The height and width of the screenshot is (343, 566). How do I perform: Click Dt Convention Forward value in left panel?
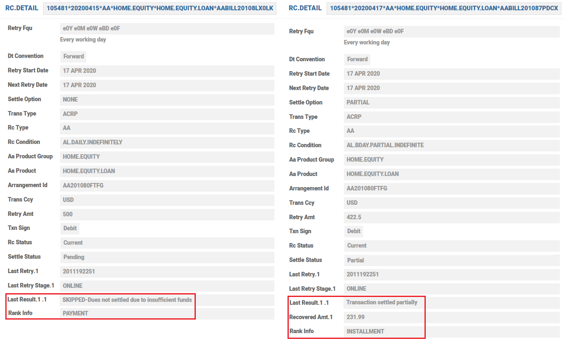click(x=74, y=56)
